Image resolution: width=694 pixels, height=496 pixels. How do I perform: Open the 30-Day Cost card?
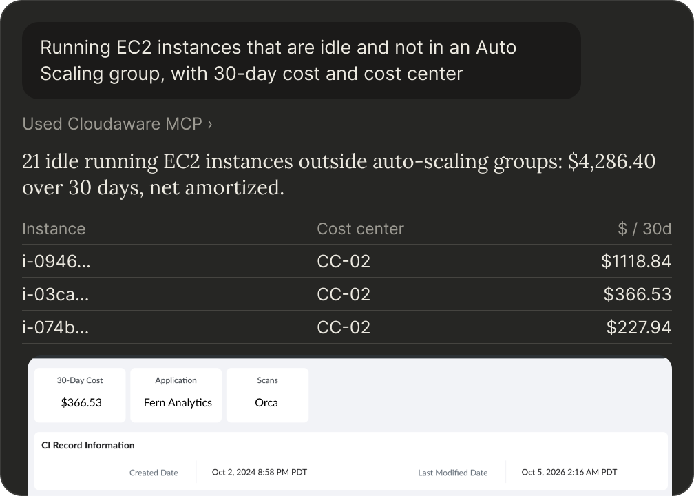(x=80, y=395)
